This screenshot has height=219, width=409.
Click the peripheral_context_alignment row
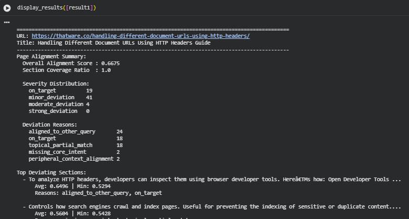click(74, 159)
